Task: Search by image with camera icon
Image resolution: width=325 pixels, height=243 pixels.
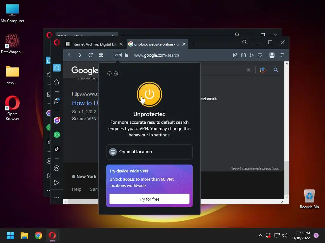Action: pyautogui.click(x=262, y=70)
